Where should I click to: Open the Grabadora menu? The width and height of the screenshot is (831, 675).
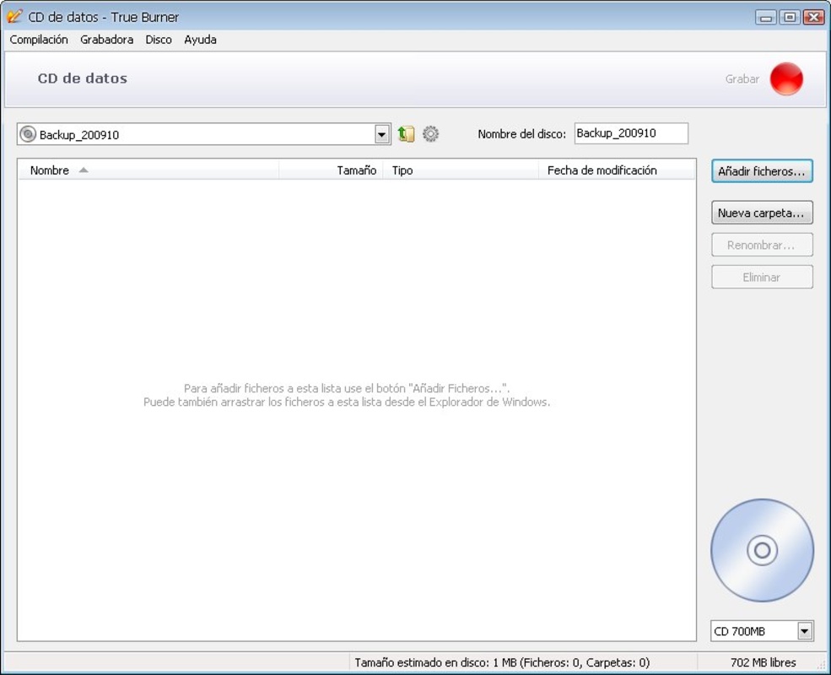(106, 40)
